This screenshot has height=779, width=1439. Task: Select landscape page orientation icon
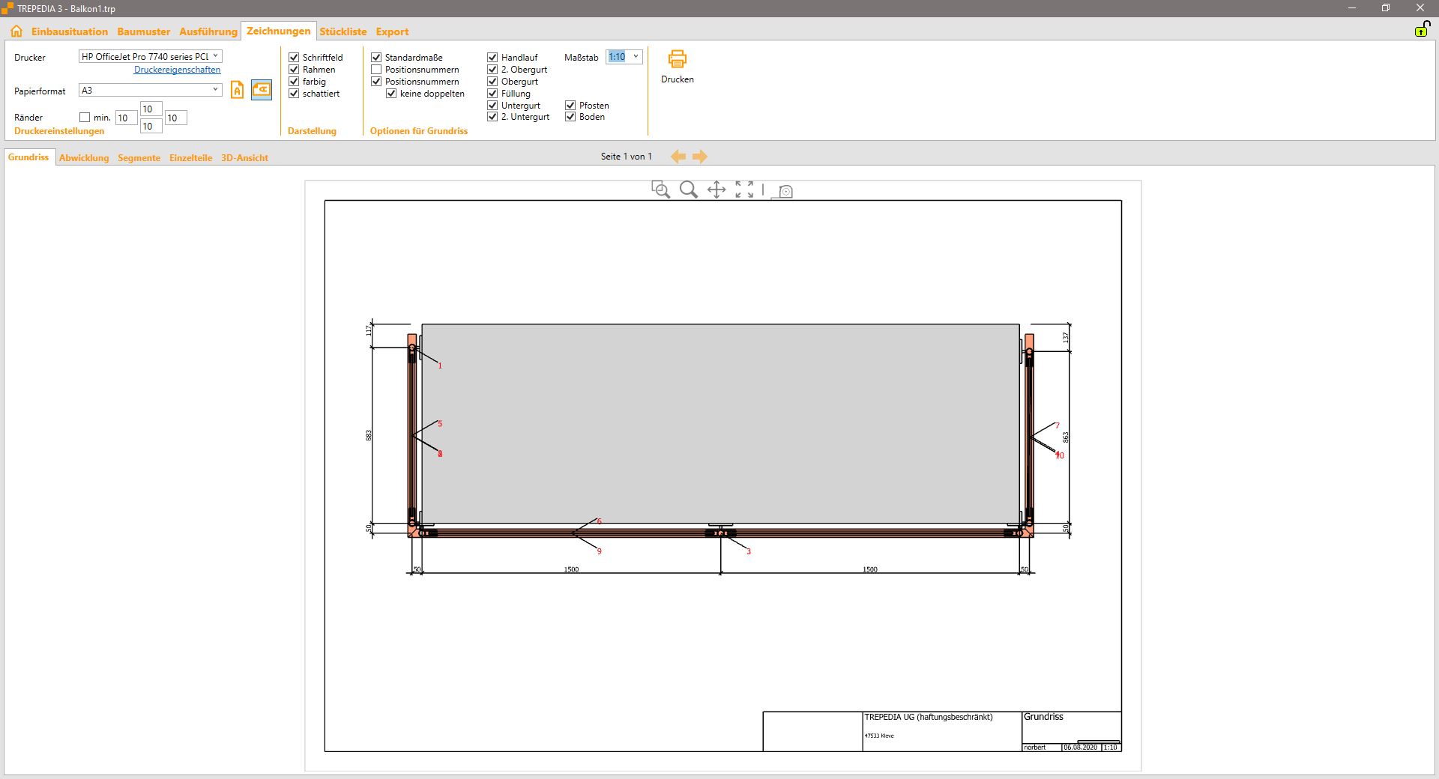click(261, 90)
